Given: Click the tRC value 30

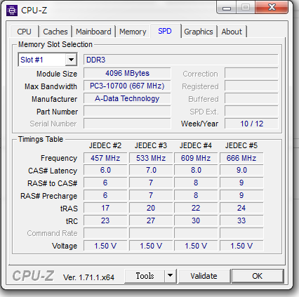Looking at the screenshot, I should tap(196, 220).
